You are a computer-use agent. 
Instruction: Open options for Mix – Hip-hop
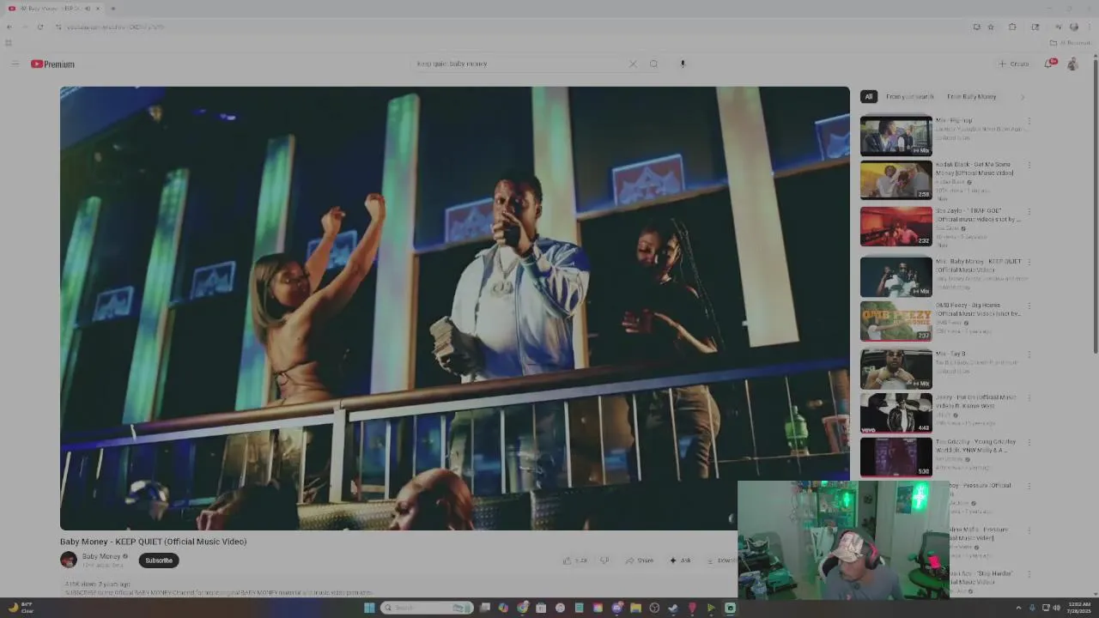point(1029,121)
